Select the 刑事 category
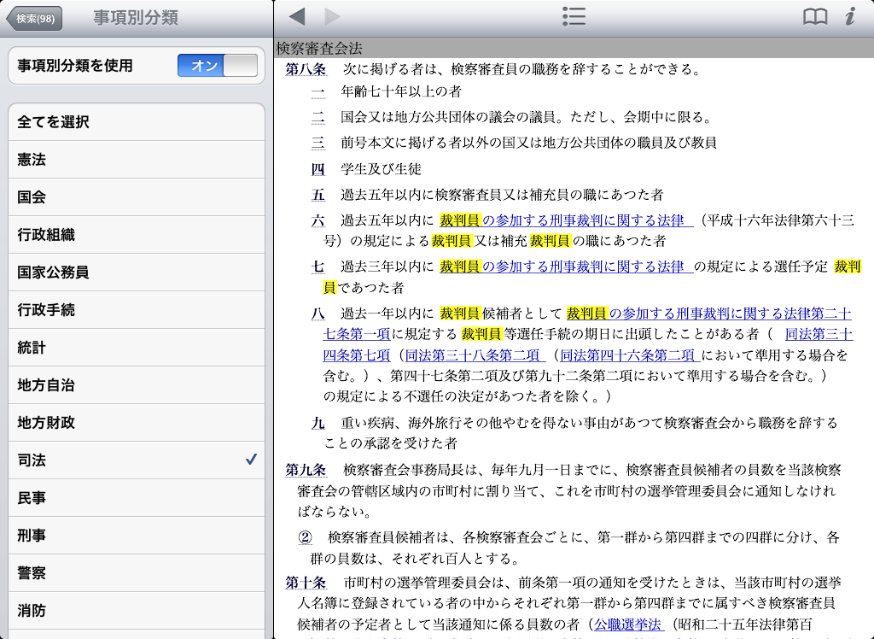Viewport: 874px width, 639px height. coord(137,536)
